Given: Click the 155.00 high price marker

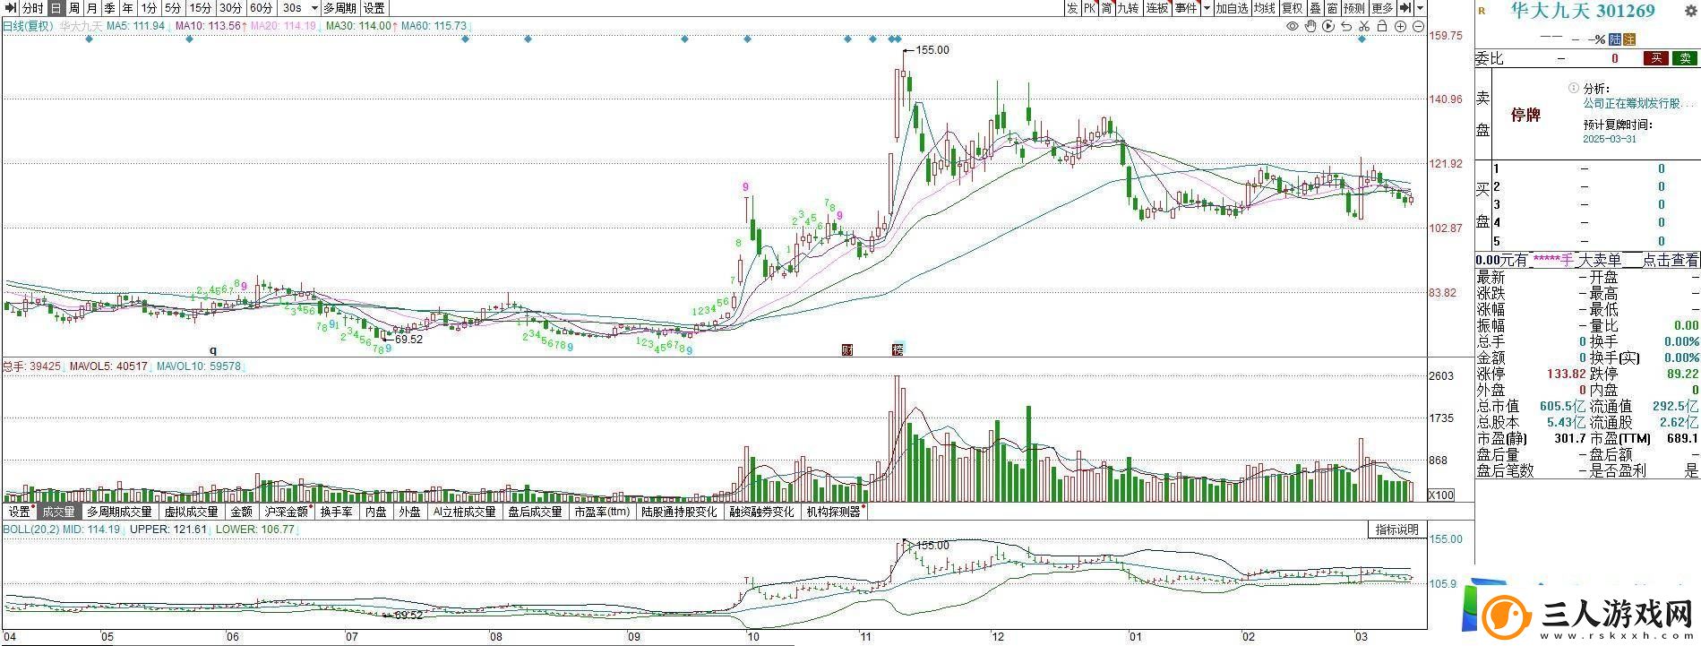Looking at the screenshot, I should (932, 50).
